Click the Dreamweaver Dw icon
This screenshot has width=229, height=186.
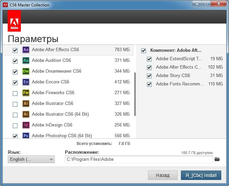tap(26, 71)
